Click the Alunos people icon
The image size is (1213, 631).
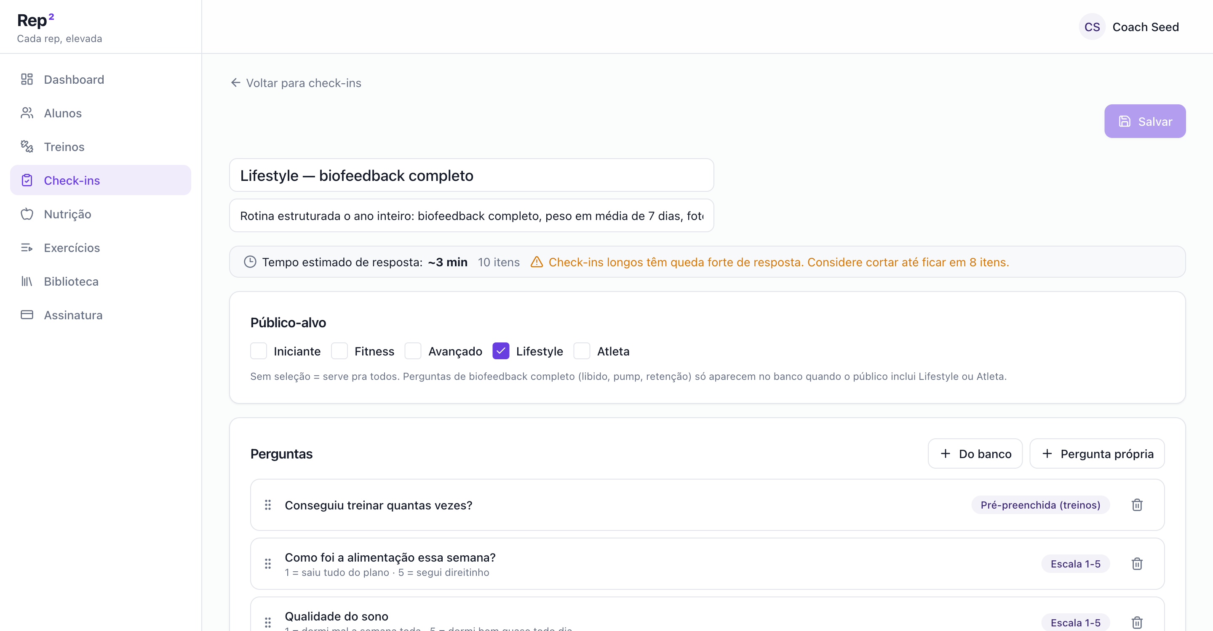pyautogui.click(x=27, y=113)
